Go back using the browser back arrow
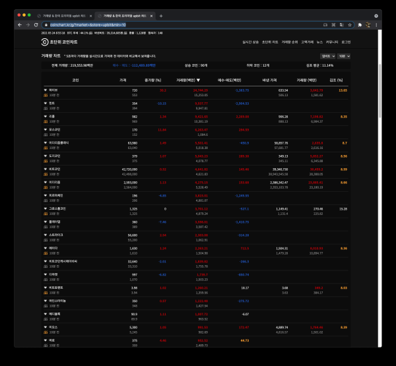396x366 pixels. click(x=20, y=25)
